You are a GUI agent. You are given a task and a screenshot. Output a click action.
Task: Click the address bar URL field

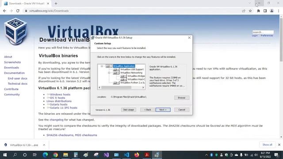click(132, 11)
